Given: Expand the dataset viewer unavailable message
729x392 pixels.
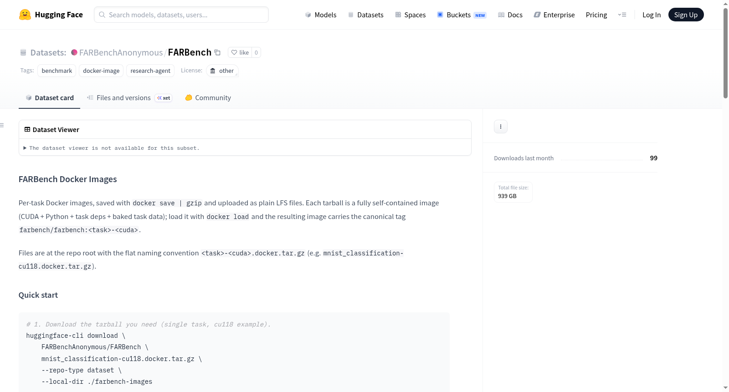Looking at the screenshot, I should [112, 148].
